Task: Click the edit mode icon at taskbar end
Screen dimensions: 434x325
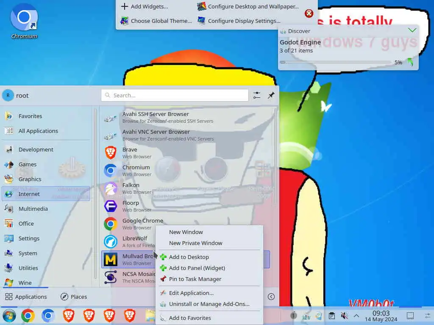Action: [x=427, y=316]
